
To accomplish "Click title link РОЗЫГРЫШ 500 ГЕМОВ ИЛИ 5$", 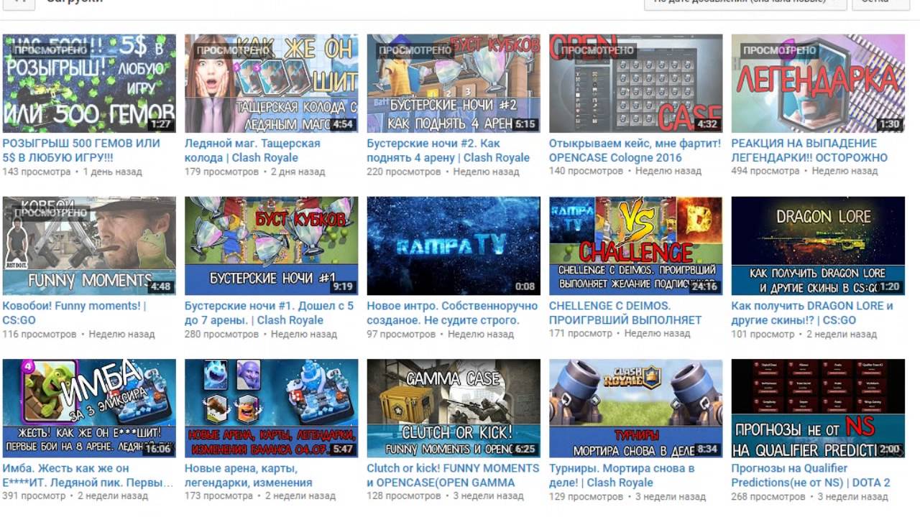I will [81, 151].
